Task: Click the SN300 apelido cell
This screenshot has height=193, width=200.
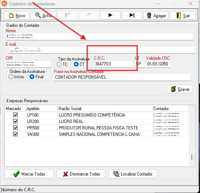Action: point(42,134)
